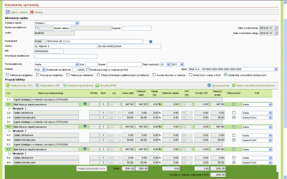Click the Kontrahent name field

pyautogui.click(x=95, y=41)
